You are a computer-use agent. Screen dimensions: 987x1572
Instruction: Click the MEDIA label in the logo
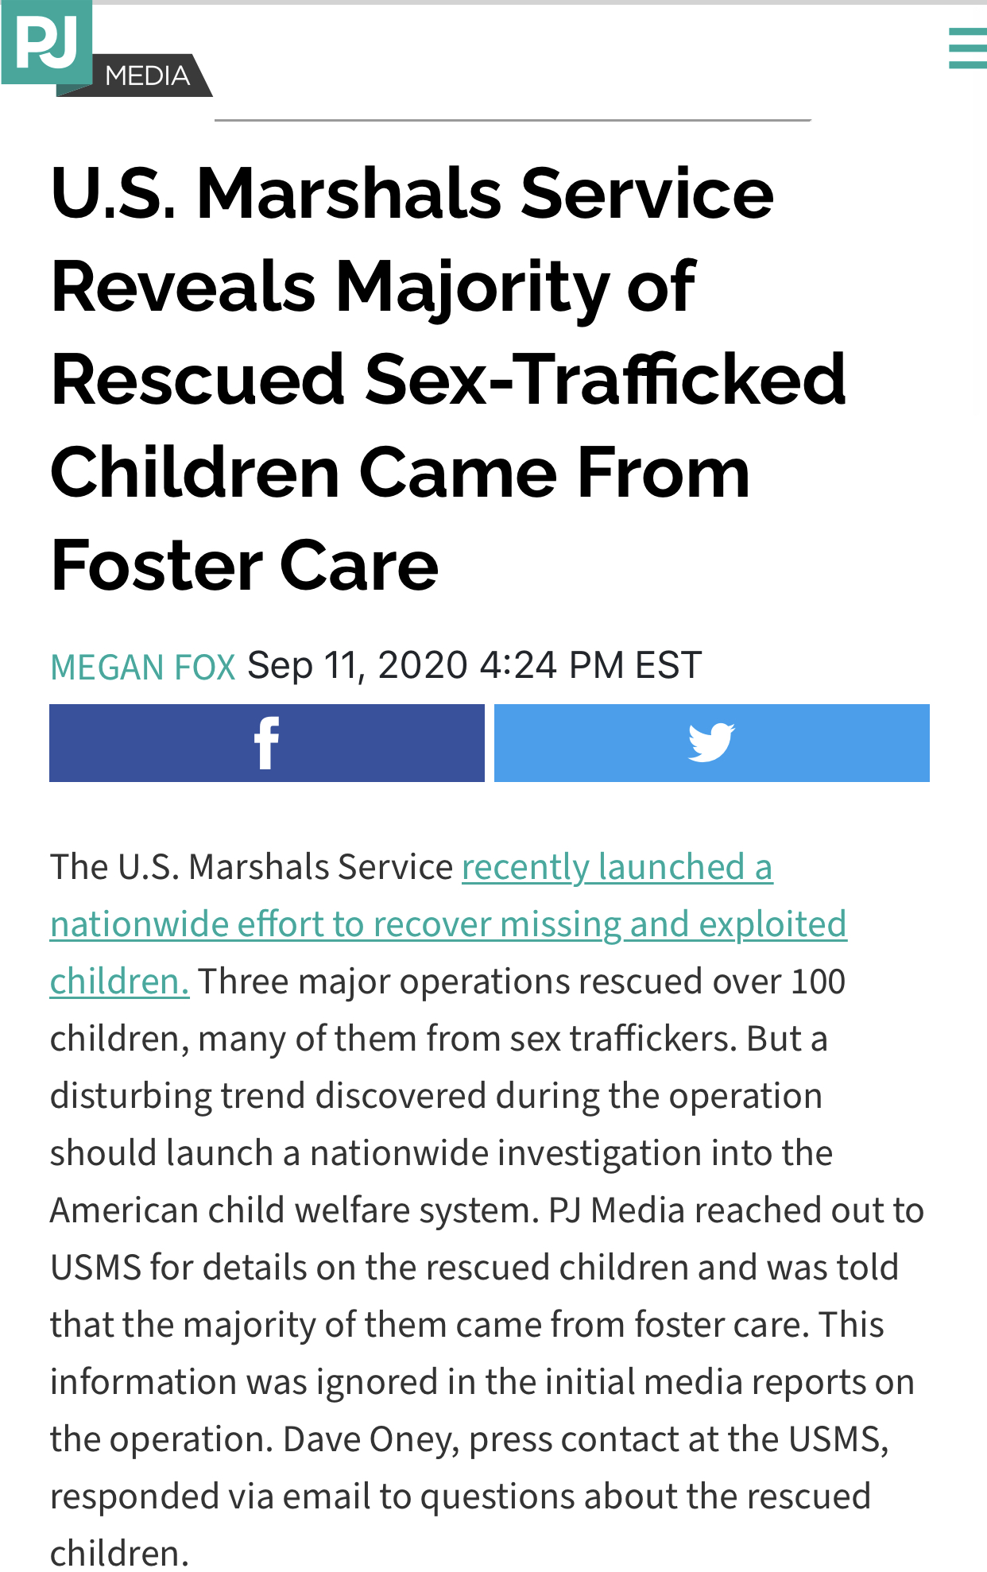148,76
